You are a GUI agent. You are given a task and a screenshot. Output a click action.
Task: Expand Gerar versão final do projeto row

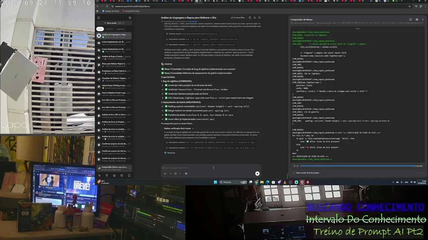tap(357, 173)
